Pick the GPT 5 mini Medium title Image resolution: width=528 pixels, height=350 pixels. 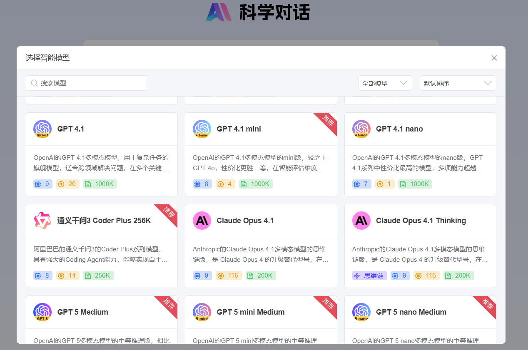[x=251, y=312]
